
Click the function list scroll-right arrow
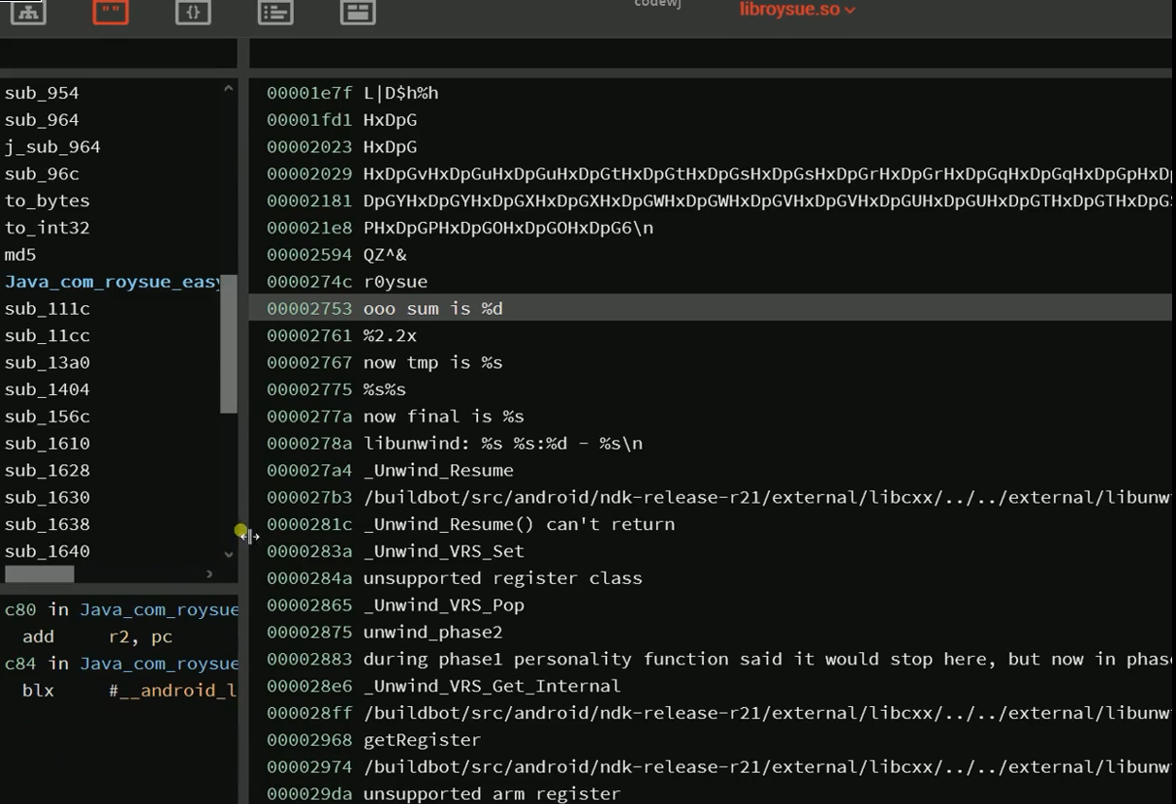tap(209, 574)
